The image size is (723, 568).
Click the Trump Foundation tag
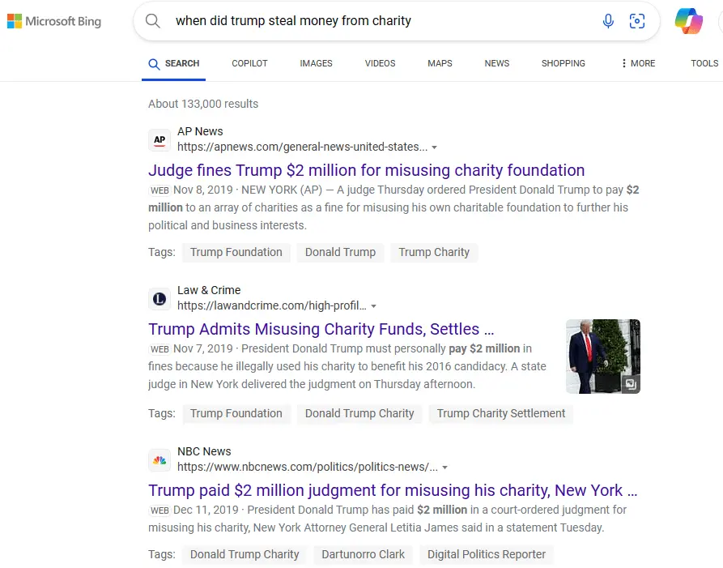236,252
